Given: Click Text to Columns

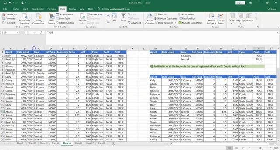Looking at the screenshot, I should click(x=150, y=19).
